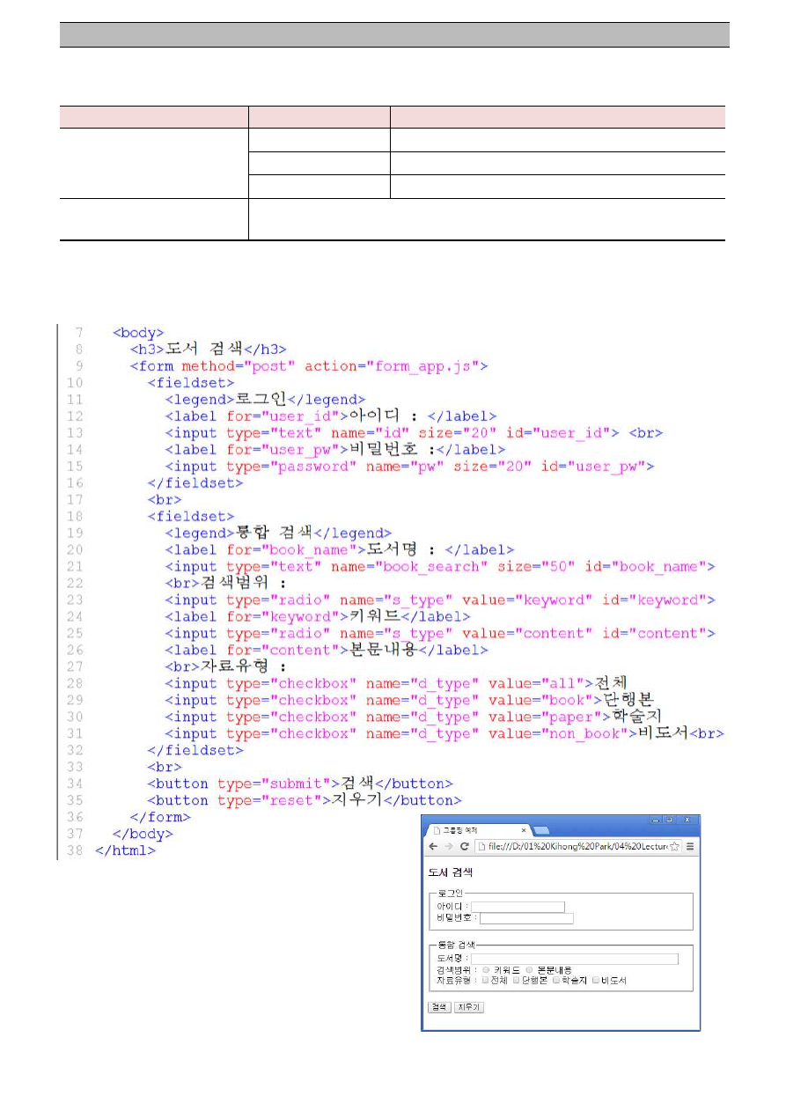The width and height of the screenshot is (786, 1111).
Task: Open a new tab via new-tab button
Action: click(x=541, y=830)
